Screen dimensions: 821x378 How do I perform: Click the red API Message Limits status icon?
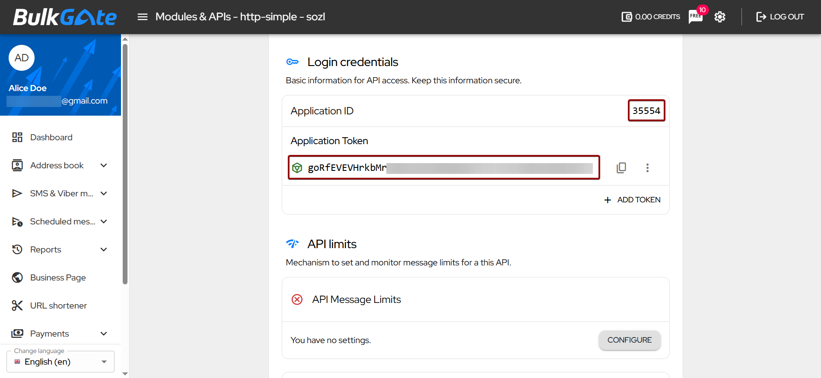pyautogui.click(x=297, y=299)
